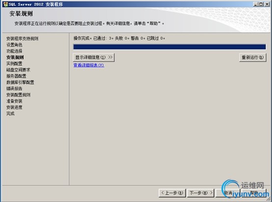Open help with 帮助 button
The height and width of the screenshot is (202, 272).
254,193
